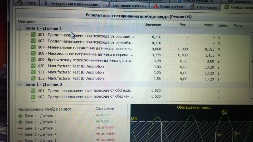
Task: Select the Банк 1 - Датчик 1 group header
Action: coord(43,28)
